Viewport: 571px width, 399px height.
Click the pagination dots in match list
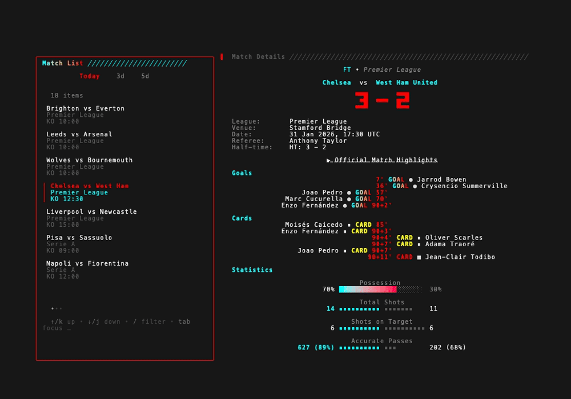tap(57, 308)
